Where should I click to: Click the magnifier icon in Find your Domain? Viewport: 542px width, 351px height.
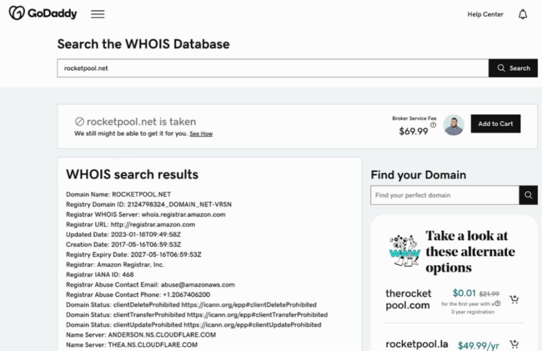coord(528,195)
